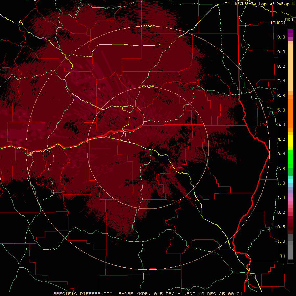The width and height of the screenshot is (296, 296).
Task: Click the 5.0 value on the color scale
Action: click(x=281, y=125)
